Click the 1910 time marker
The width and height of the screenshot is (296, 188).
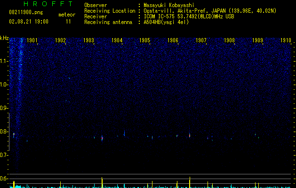click(x=286, y=40)
